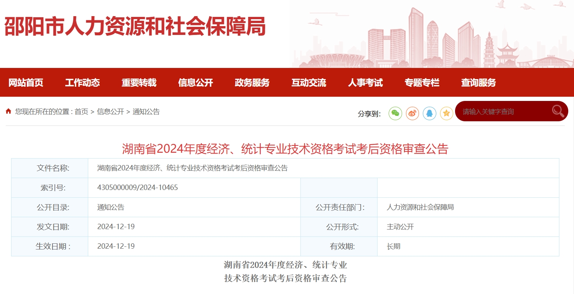Click the 有效期 label cell

point(339,246)
